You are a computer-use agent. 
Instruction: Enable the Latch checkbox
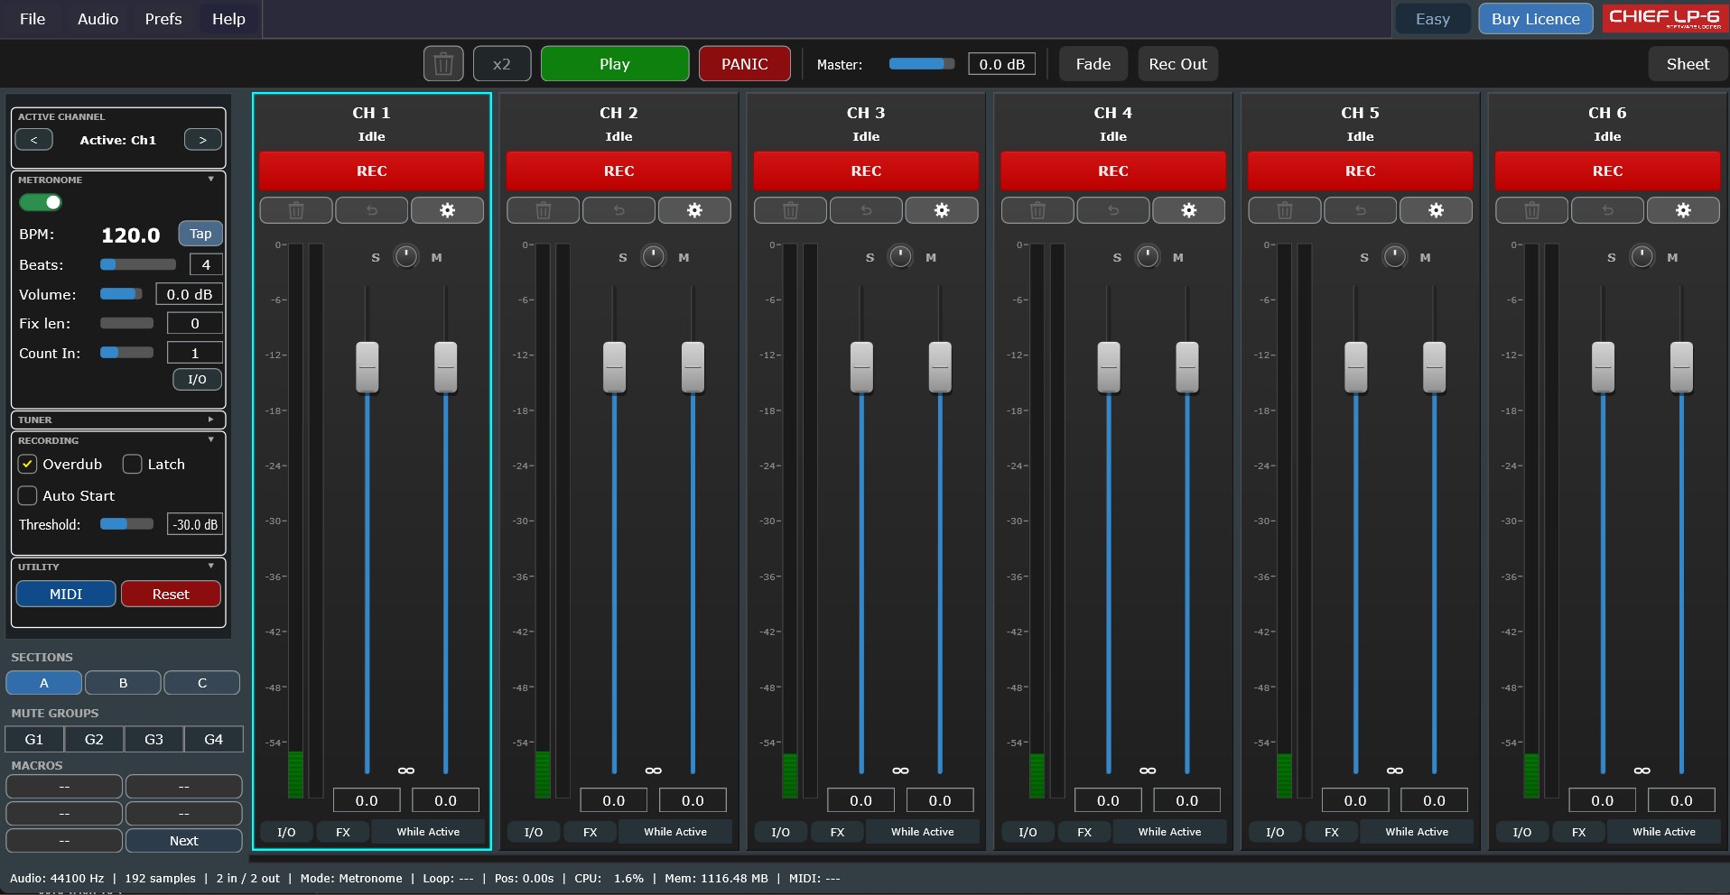[x=133, y=465]
